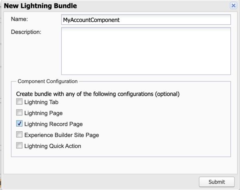The width and height of the screenshot is (240, 190).
Task: Tick the Experience Builder Site Page checkbox
Action: pos(19,135)
